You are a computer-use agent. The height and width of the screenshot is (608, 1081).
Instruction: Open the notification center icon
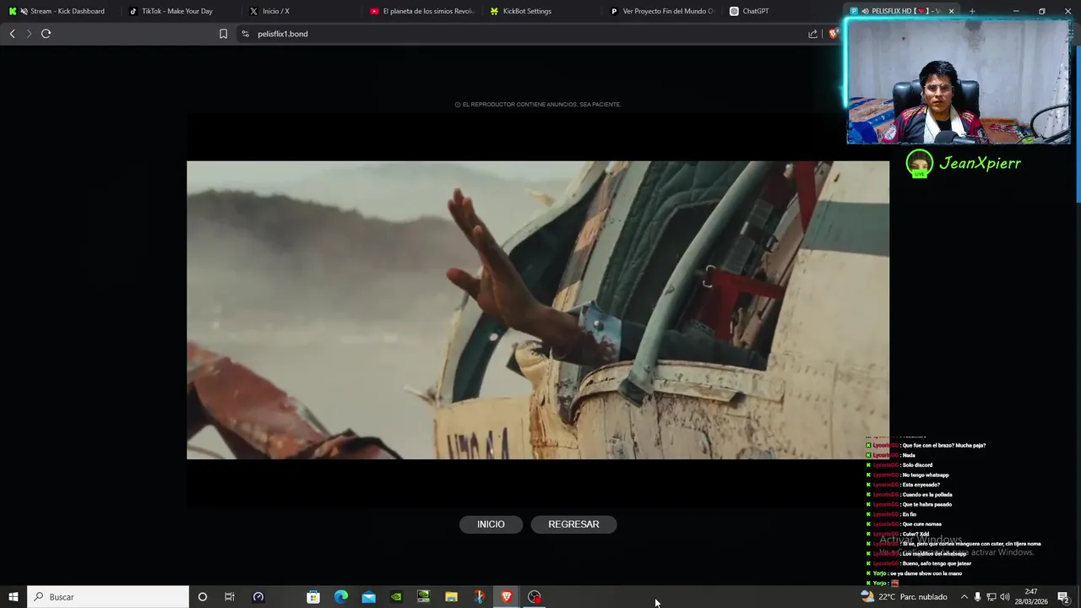1063,597
